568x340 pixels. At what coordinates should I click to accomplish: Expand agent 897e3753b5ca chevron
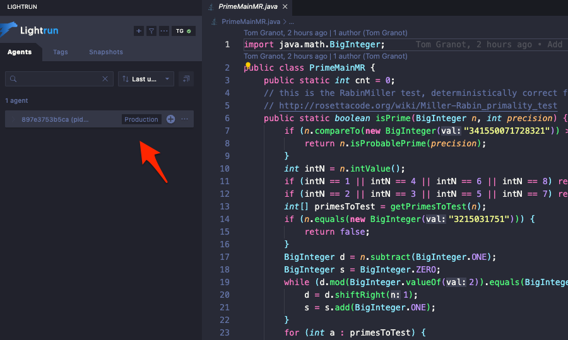click(x=14, y=119)
